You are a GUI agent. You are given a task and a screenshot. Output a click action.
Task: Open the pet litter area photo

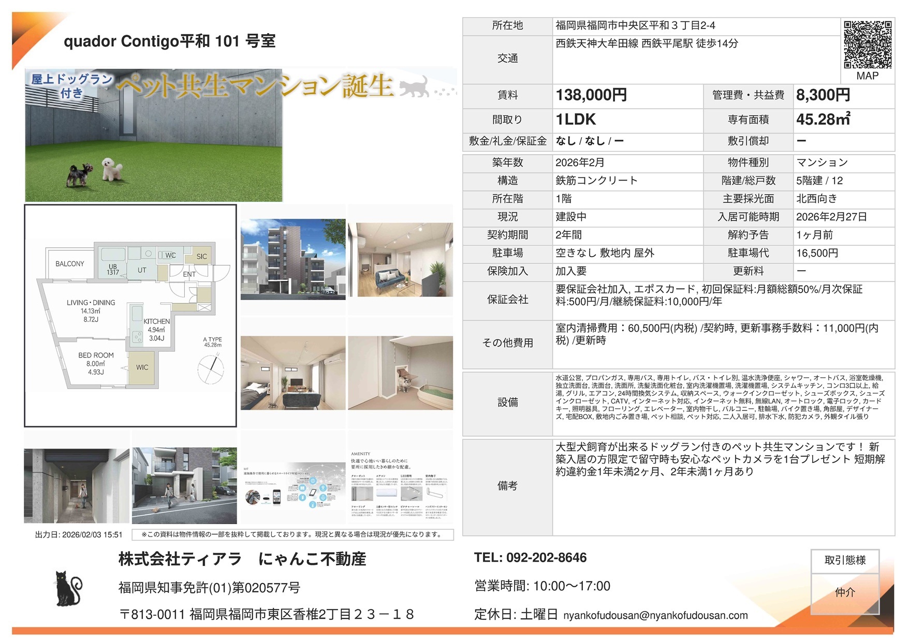[x=400, y=372]
